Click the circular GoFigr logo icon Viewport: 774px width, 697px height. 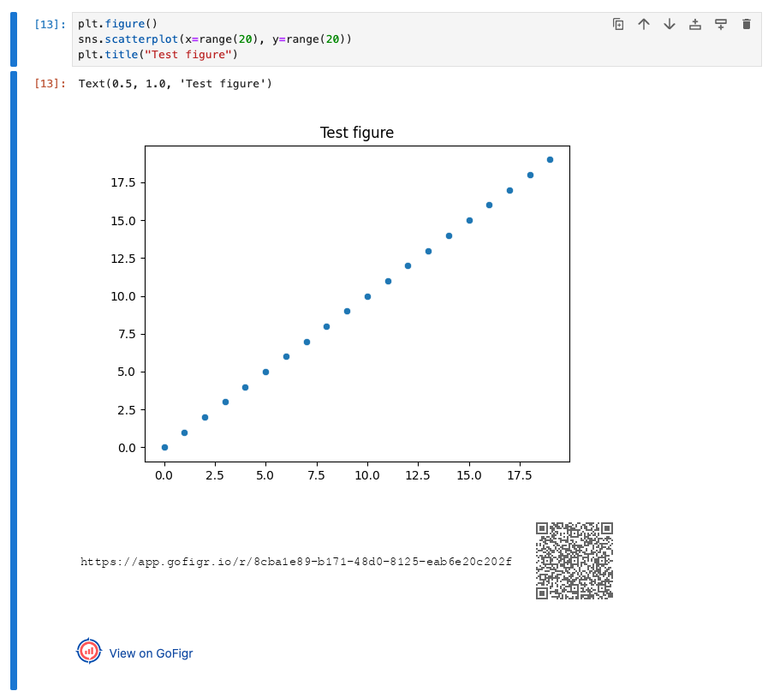pyautogui.click(x=88, y=652)
